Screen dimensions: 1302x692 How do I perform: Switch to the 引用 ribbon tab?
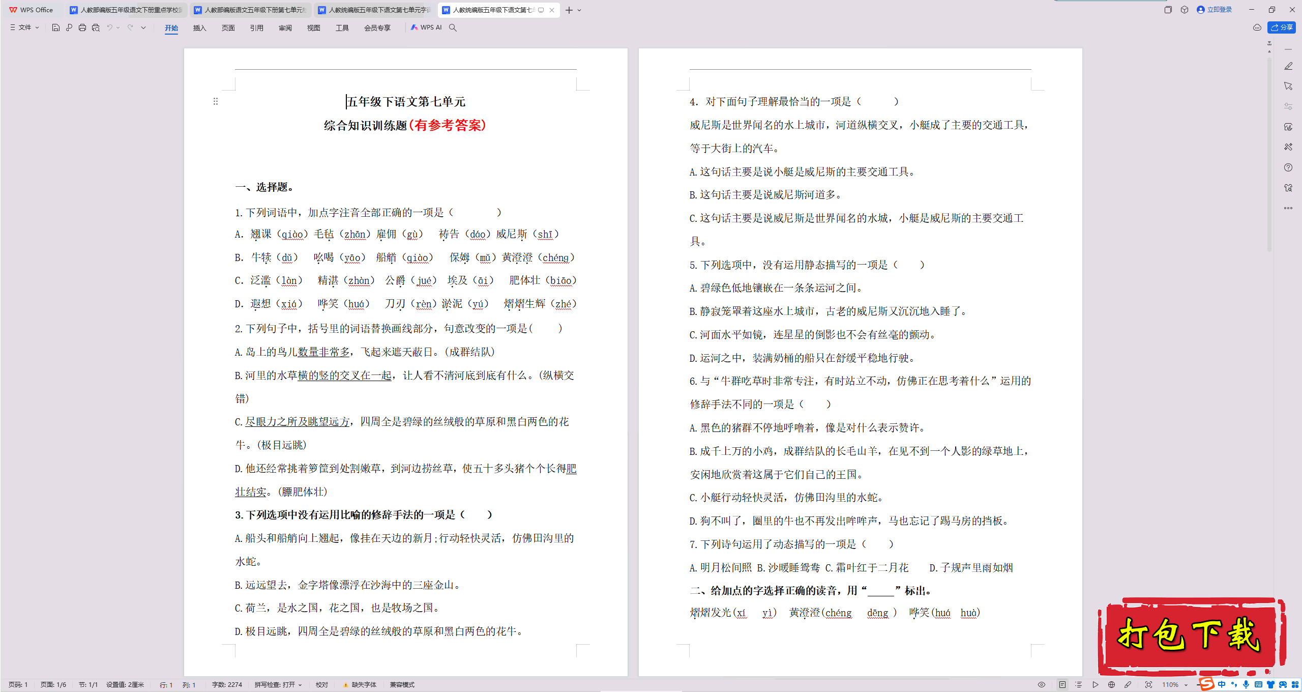(257, 28)
